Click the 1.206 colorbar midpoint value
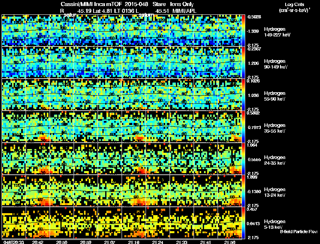This screenshot has width=320, height=244. point(253,63)
